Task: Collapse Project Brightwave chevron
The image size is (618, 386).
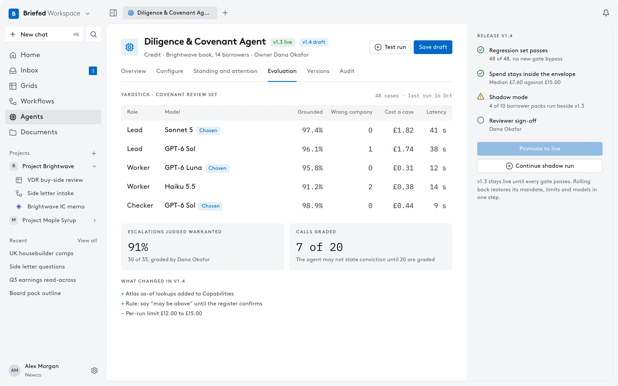Action: (95, 166)
